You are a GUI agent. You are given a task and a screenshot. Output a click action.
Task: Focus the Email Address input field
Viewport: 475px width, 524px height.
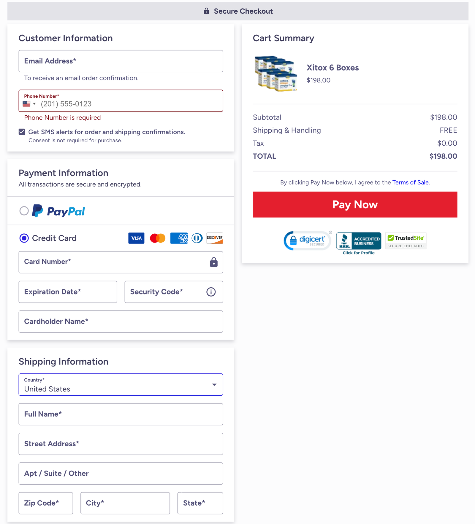(x=121, y=61)
